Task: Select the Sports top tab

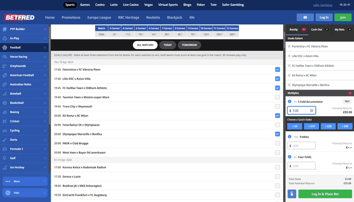Action: 70,5
